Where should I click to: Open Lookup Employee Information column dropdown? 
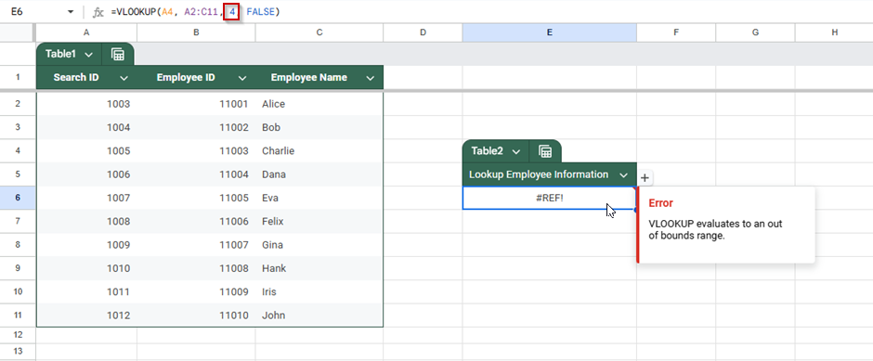pyautogui.click(x=623, y=175)
